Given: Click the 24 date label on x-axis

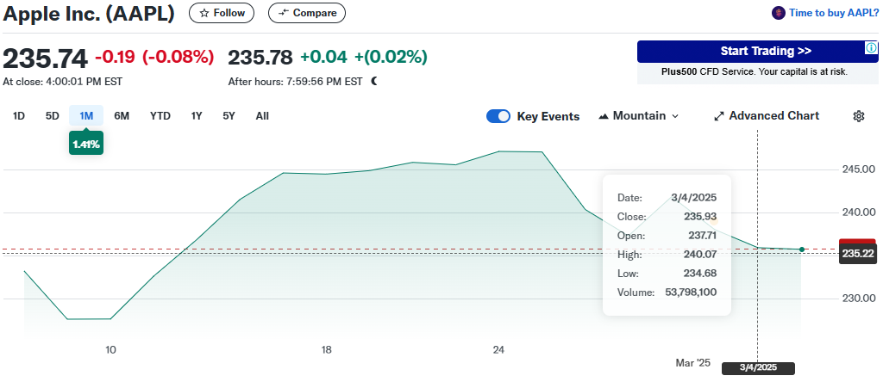Looking at the screenshot, I should click(498, 350).
